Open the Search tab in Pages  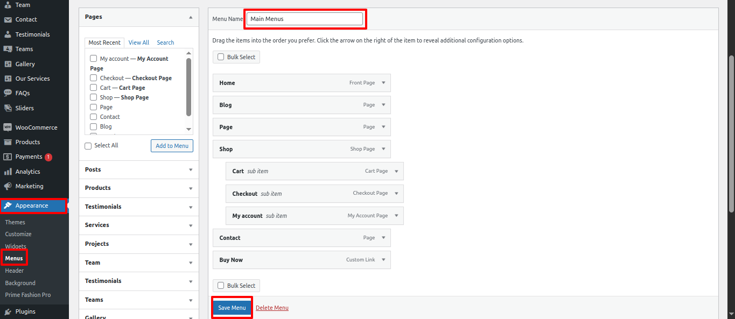(x=165, y=42)
